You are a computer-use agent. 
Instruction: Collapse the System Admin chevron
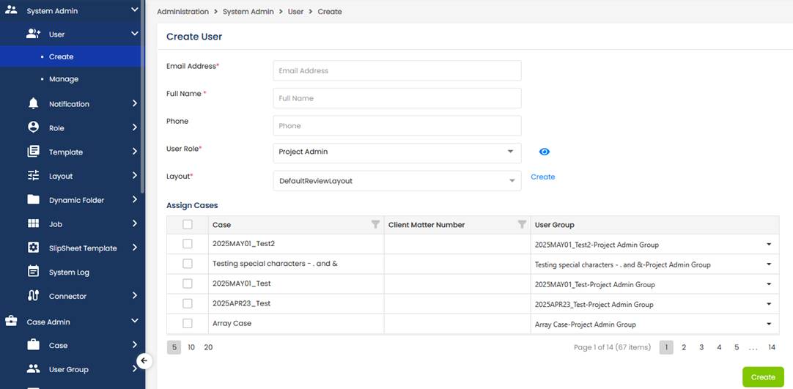tap(135, 10)
